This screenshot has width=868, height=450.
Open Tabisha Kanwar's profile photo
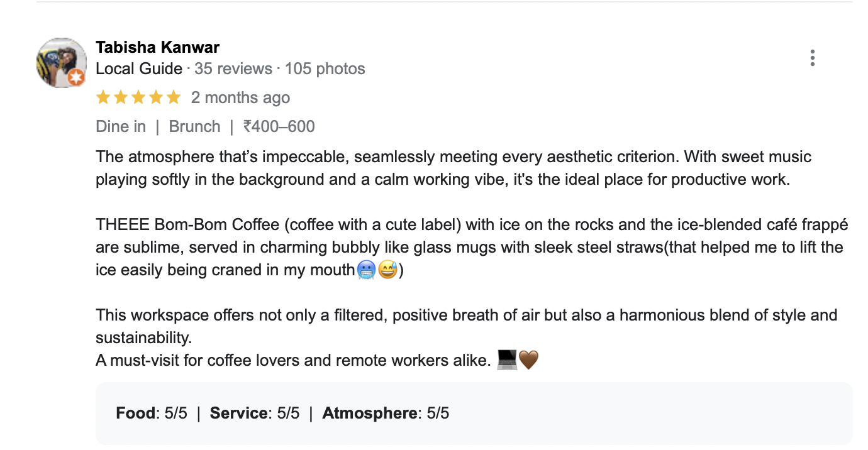(x=61, y=62)
